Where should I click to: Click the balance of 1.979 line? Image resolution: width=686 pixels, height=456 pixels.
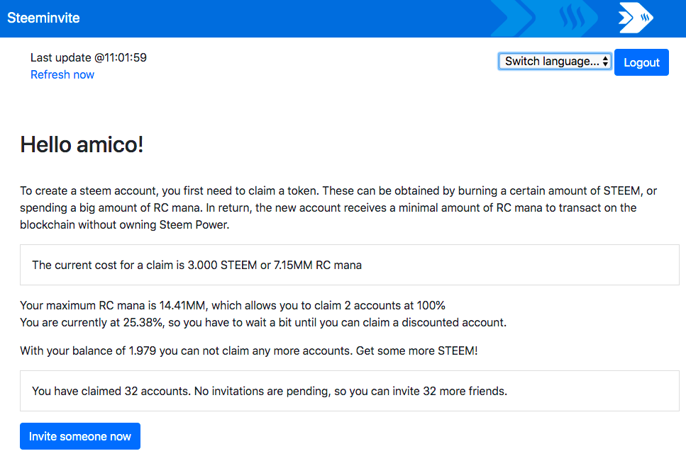249,350
